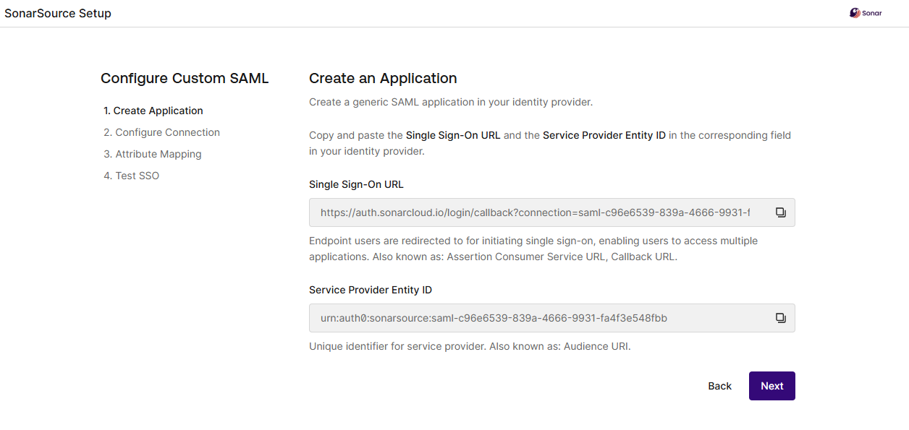Click the SonarSource Setup page title

tap(58, 13)
